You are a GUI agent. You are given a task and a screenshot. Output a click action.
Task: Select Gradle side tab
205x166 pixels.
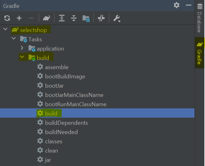200,53
